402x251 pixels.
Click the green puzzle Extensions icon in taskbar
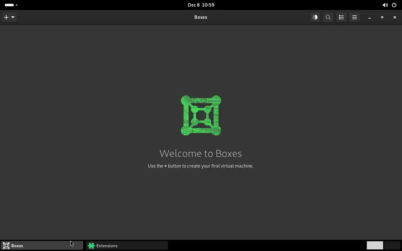click(x=91, y=246)
